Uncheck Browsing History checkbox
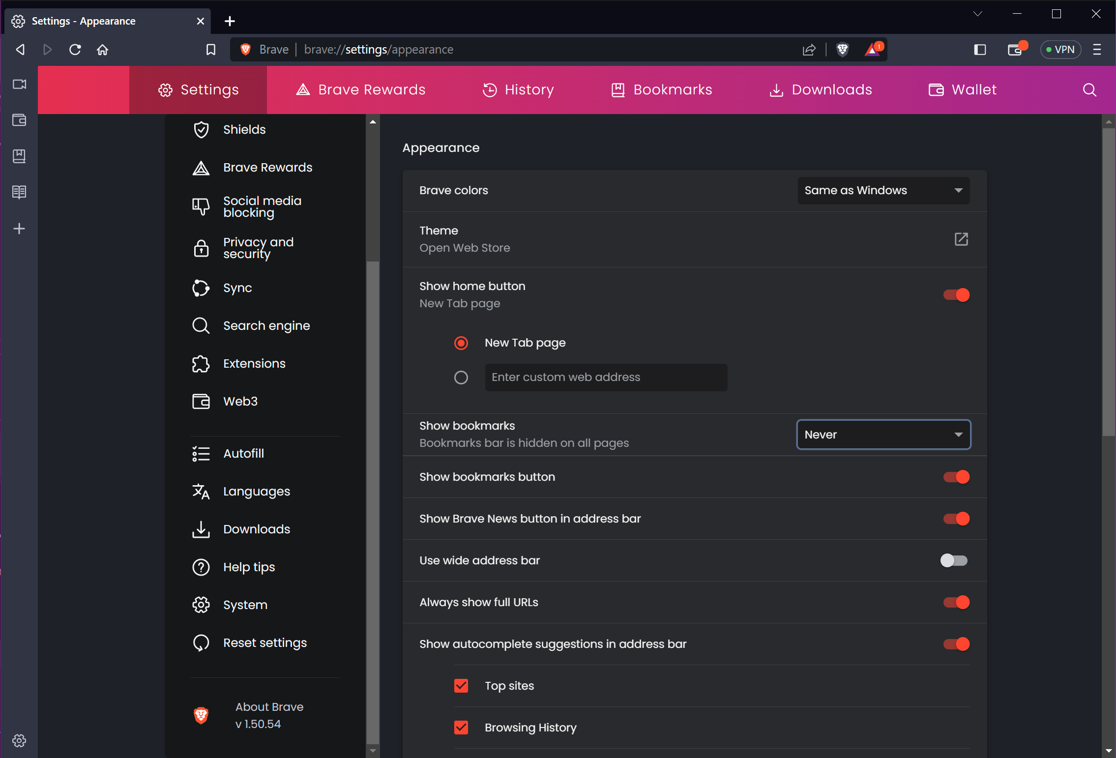The height and width of the screenshot is (758, 1116). coord(461,728)
